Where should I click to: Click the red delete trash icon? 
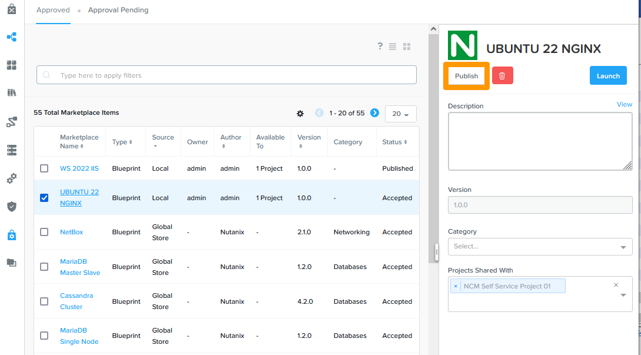click(x=502, y=75)
